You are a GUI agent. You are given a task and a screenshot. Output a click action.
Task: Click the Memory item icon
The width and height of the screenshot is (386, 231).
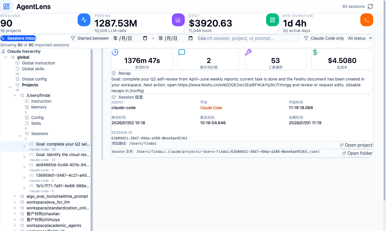27,107
